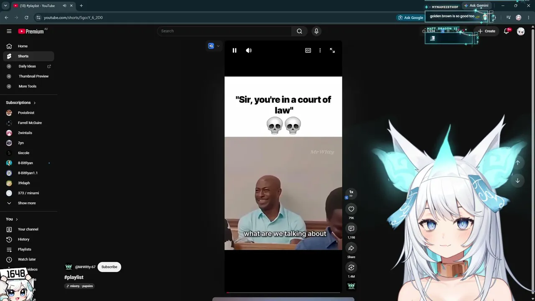Screen dimensions: 535x301
Task: Open Farrell McGuire subscription channel
Action: (28, 123)
